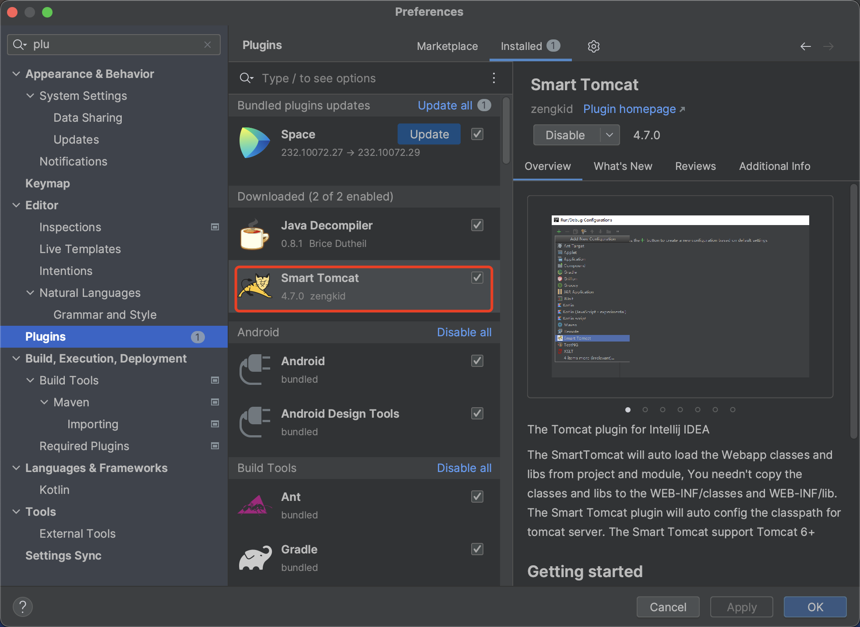
Task: Switch to the Marketplace tab
Action: point(447,46)
